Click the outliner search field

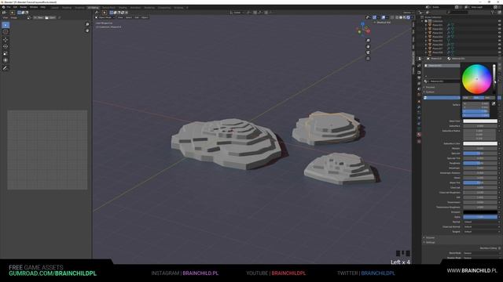[x=457, y=13]
